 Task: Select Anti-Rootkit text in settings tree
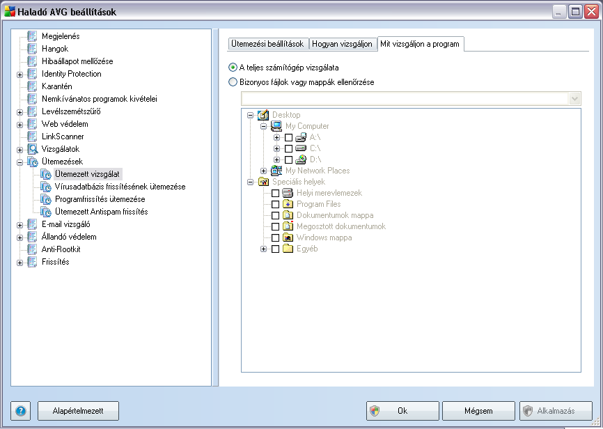(61, 249)
